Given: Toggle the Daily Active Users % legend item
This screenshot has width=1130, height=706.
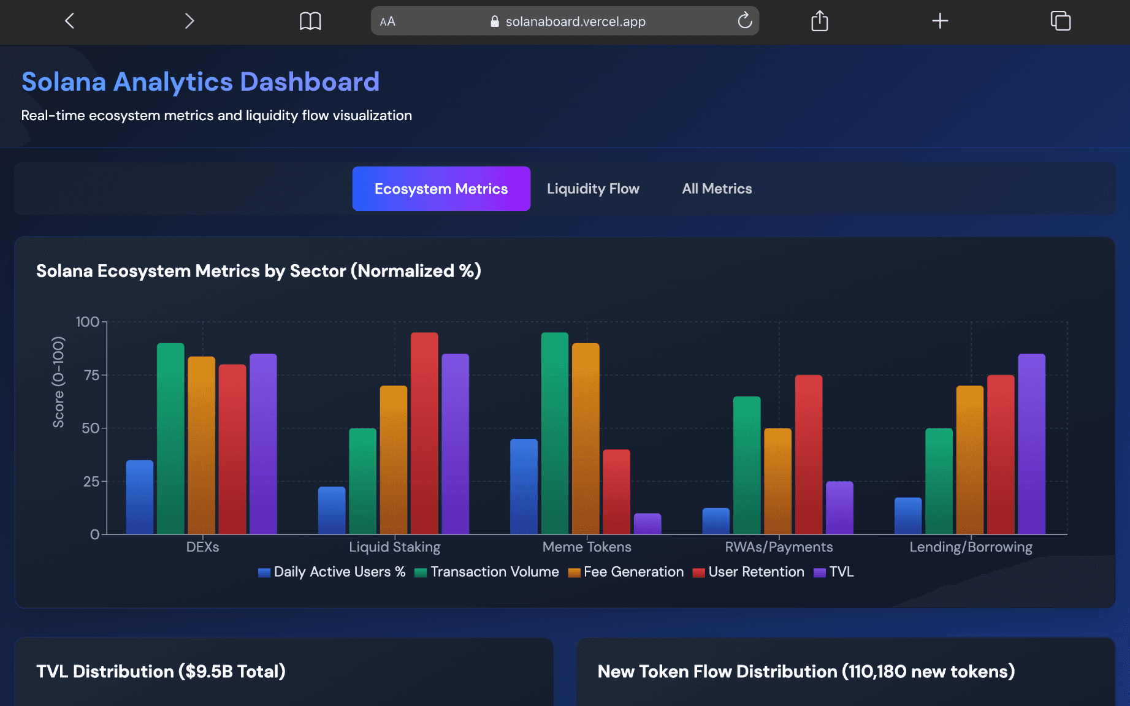Looking at the screenshot, I should click(x=331, y=572).
